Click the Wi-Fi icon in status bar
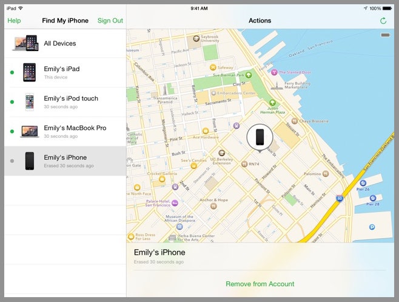 click(21, 8)
